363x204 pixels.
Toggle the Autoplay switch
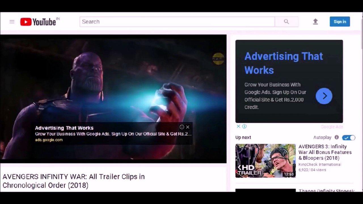coord(349,138)
